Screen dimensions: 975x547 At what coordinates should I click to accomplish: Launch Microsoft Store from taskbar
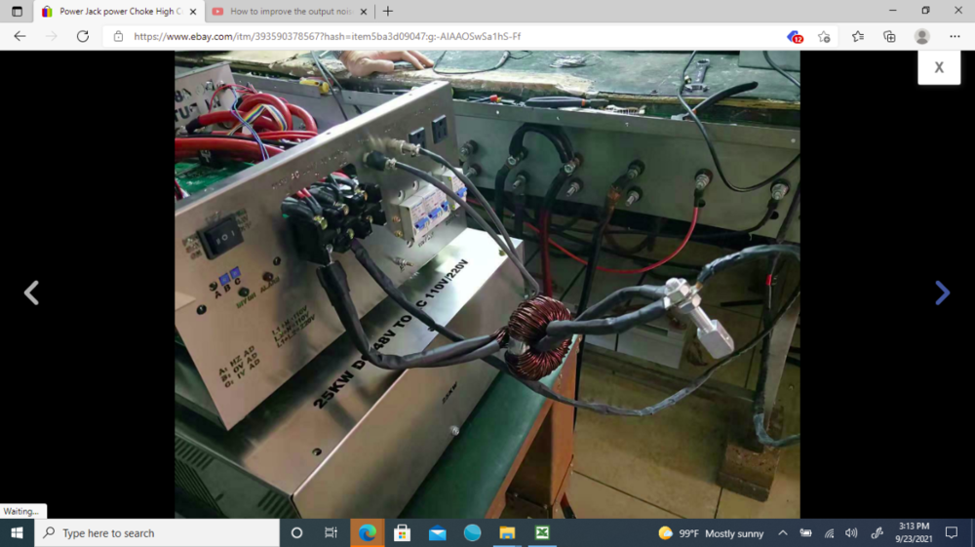coord(403,532)
